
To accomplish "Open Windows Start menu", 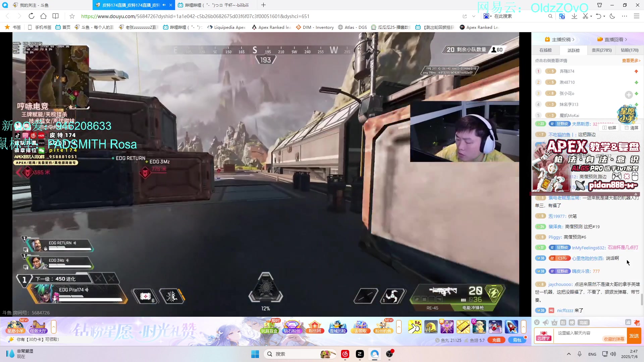I will click(255, 354).
